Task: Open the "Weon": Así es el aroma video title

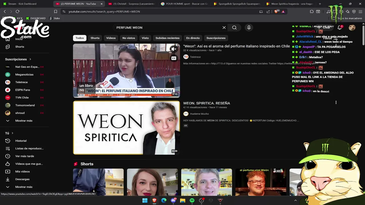Action: pos(236,46)
